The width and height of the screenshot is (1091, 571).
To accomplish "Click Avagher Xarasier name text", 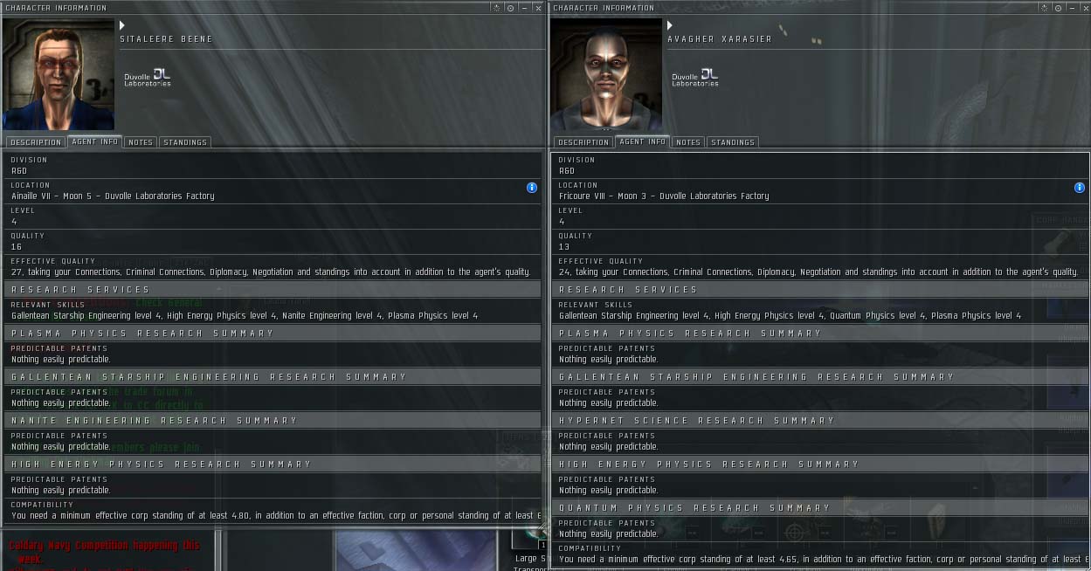I will (x=720, y=39).
